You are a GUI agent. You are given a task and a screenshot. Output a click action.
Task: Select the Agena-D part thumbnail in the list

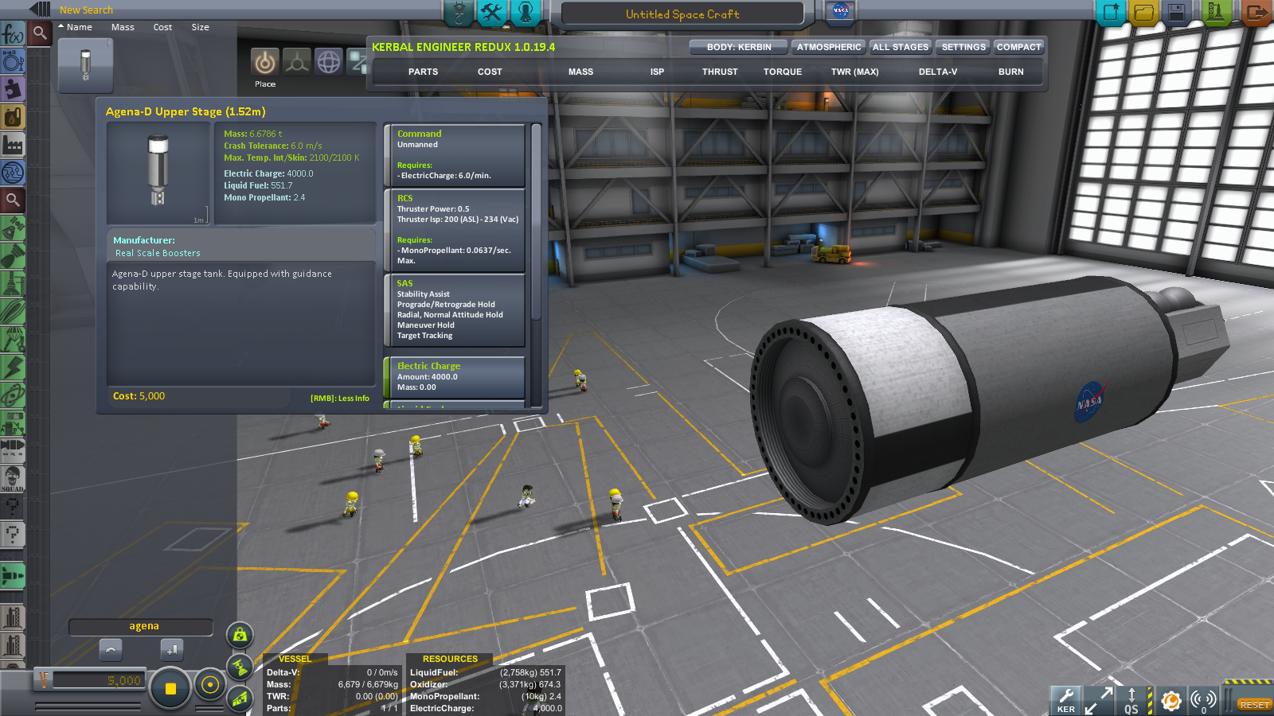click(85, 65)
